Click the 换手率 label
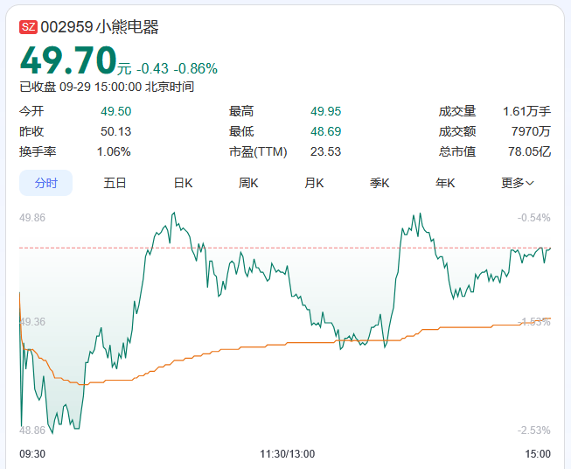 38,151
